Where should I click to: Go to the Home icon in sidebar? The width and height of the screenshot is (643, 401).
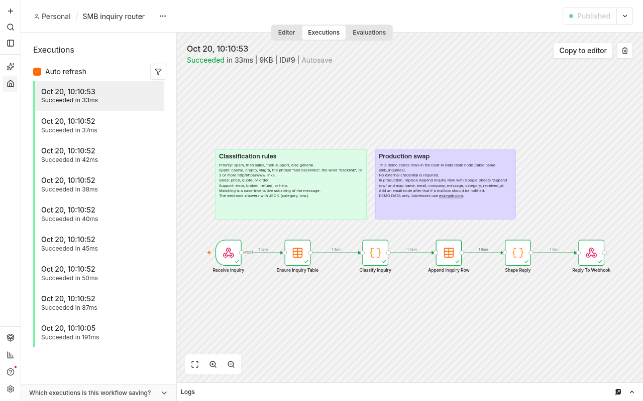click(x=11, y=83)
